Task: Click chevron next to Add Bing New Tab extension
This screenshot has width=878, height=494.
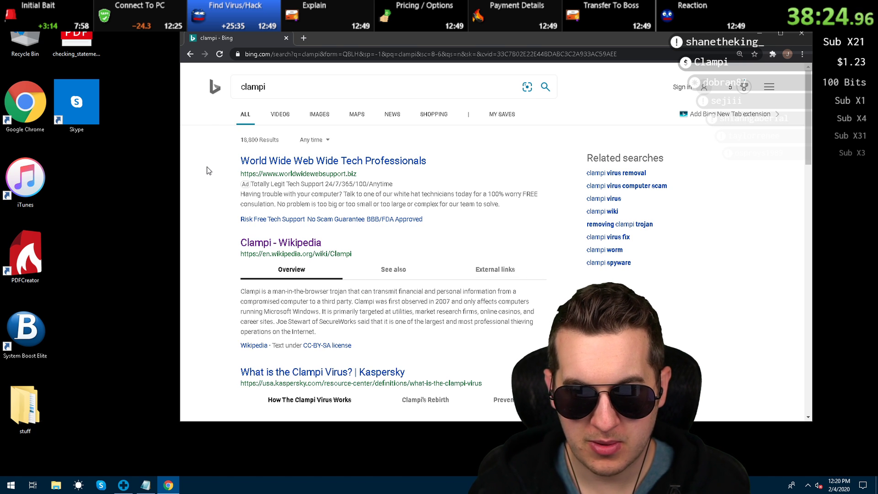Action: (777, 114)
